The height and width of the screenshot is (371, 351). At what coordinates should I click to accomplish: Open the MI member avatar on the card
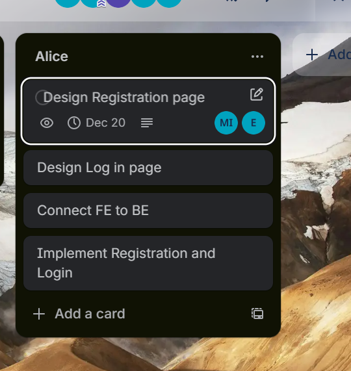pyautogui.click(x=226, y=123)
